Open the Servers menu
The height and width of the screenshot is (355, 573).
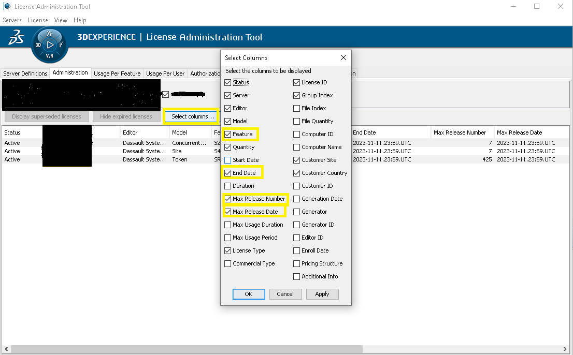click(12, 20)
